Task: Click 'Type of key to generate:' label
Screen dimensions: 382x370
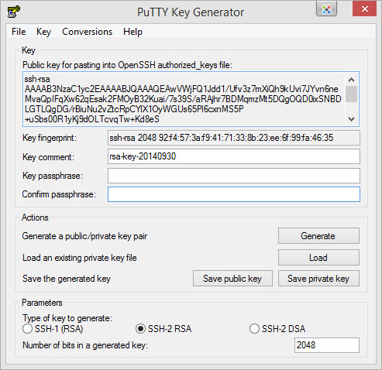Action: coord(67,318)
